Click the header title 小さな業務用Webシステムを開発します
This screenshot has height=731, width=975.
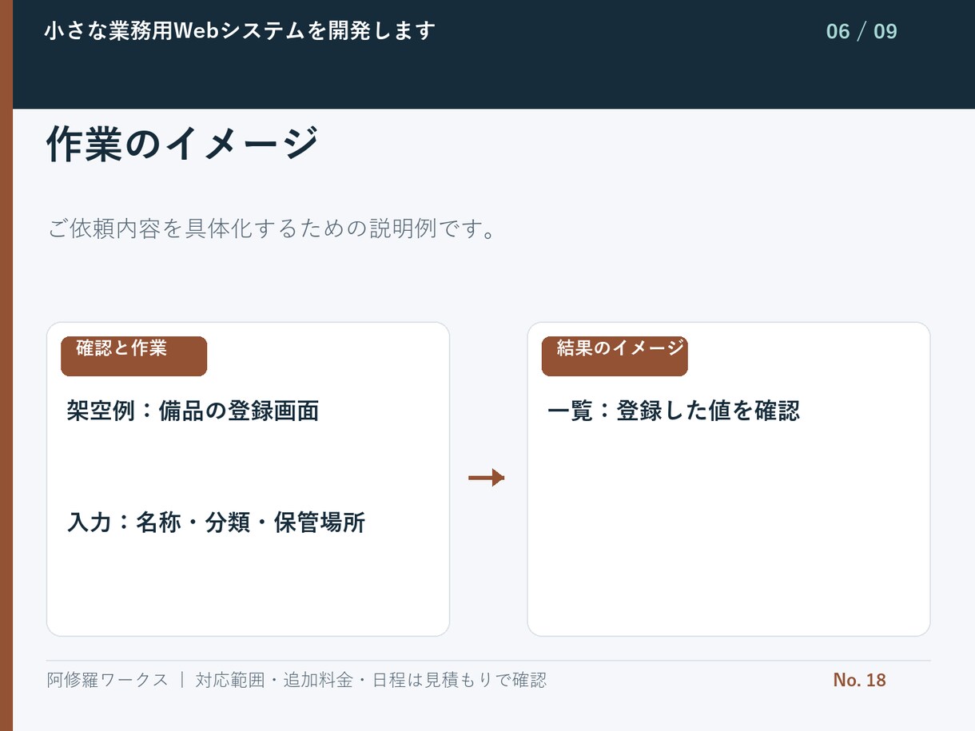pyautogui.click(x=240, y=31)
